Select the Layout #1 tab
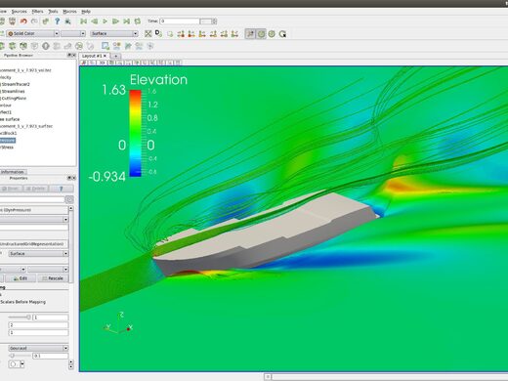The height and width of the screenshot is (381, 508). click(94, 56)
